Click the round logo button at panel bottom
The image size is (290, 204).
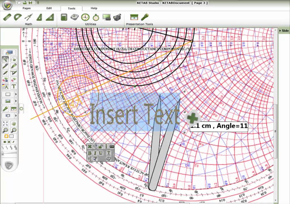(x=9, y=165)
